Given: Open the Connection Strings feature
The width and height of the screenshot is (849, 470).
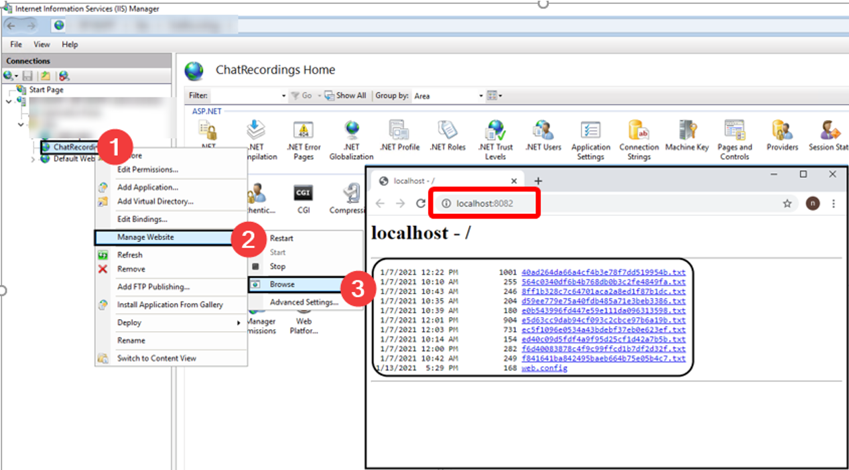Looking at the screenshot, I should [x=639, y=141].
